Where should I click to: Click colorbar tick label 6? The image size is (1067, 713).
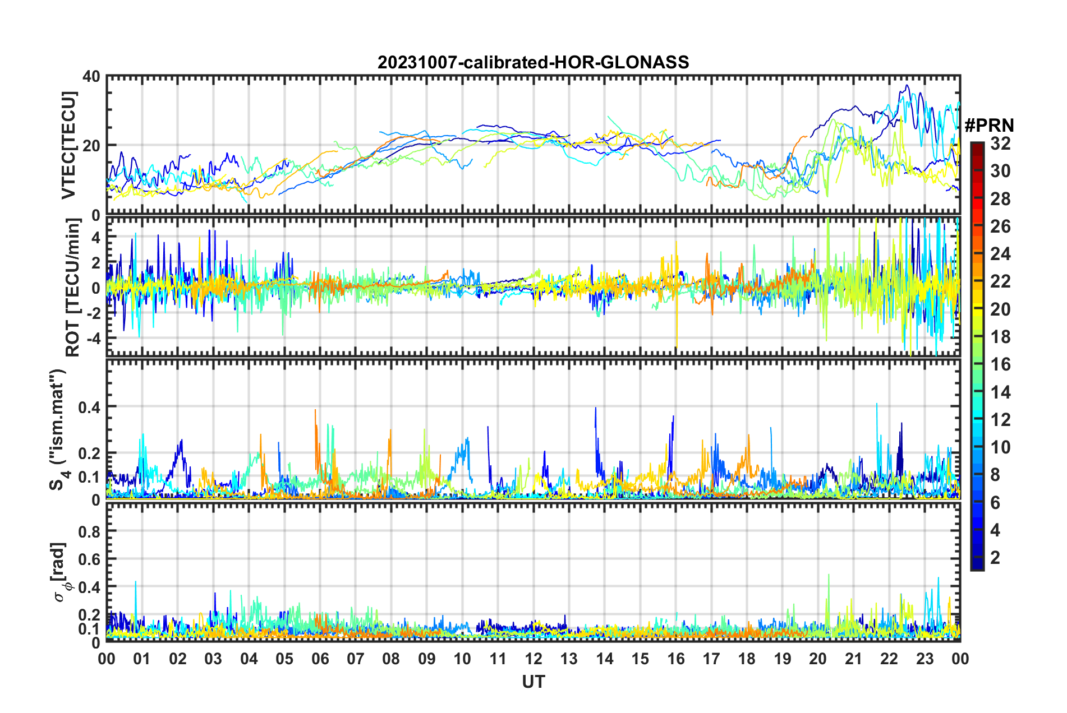pyautogui.click(x=996, y=503)
